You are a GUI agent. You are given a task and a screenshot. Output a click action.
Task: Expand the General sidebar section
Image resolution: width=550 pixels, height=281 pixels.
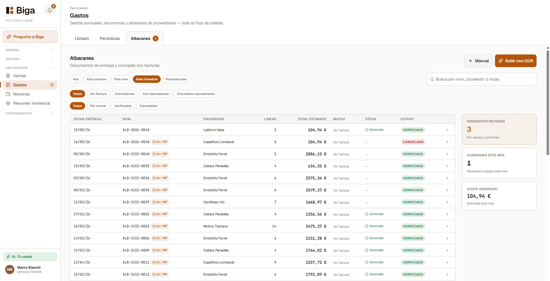30,50
